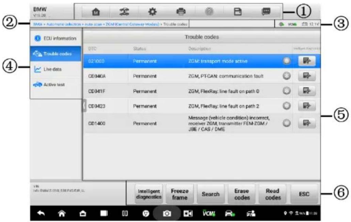This screenshot has height=222, width=351.
Task: Click the ESC button
Action: pyautogui.click(x=304, y=194)
